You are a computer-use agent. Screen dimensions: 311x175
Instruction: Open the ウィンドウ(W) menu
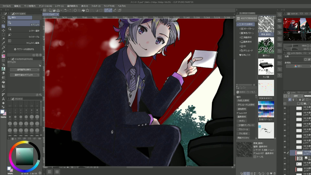[x=109, y=6]
